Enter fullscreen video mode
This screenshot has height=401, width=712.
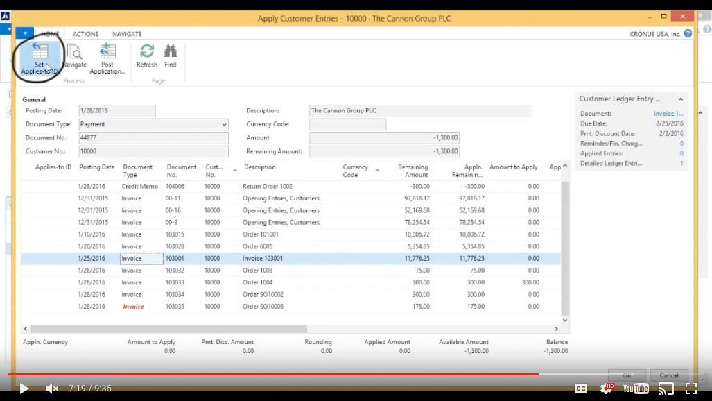(691, 389)
